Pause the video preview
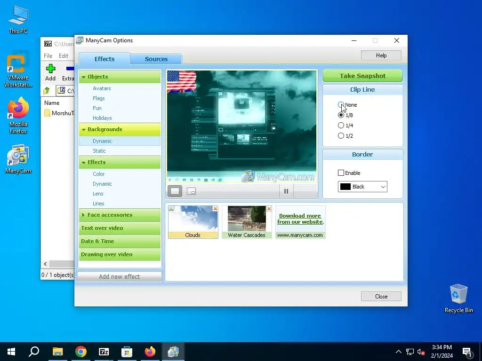Screen dimensions: 482x361 coord(286,191)
